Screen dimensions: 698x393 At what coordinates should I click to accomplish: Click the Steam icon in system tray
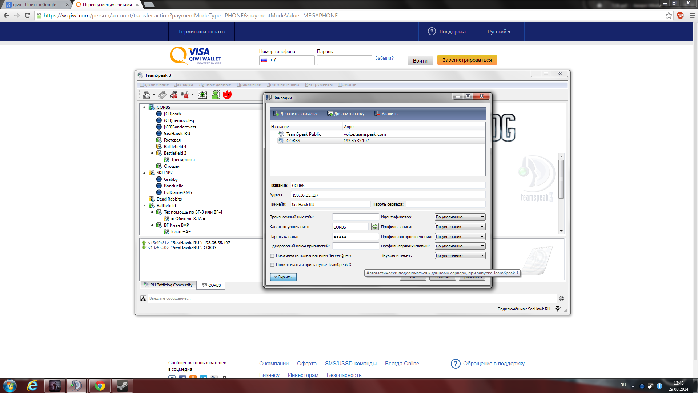coord(650,386)
